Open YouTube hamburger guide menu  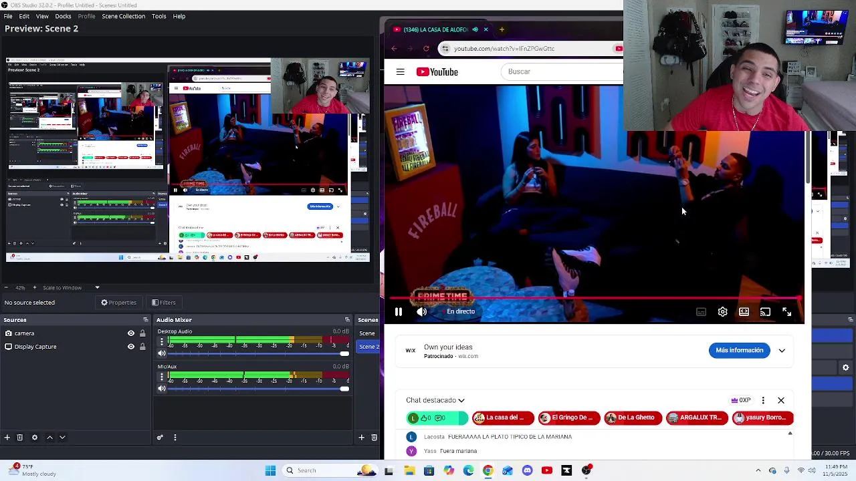point(400,72)
